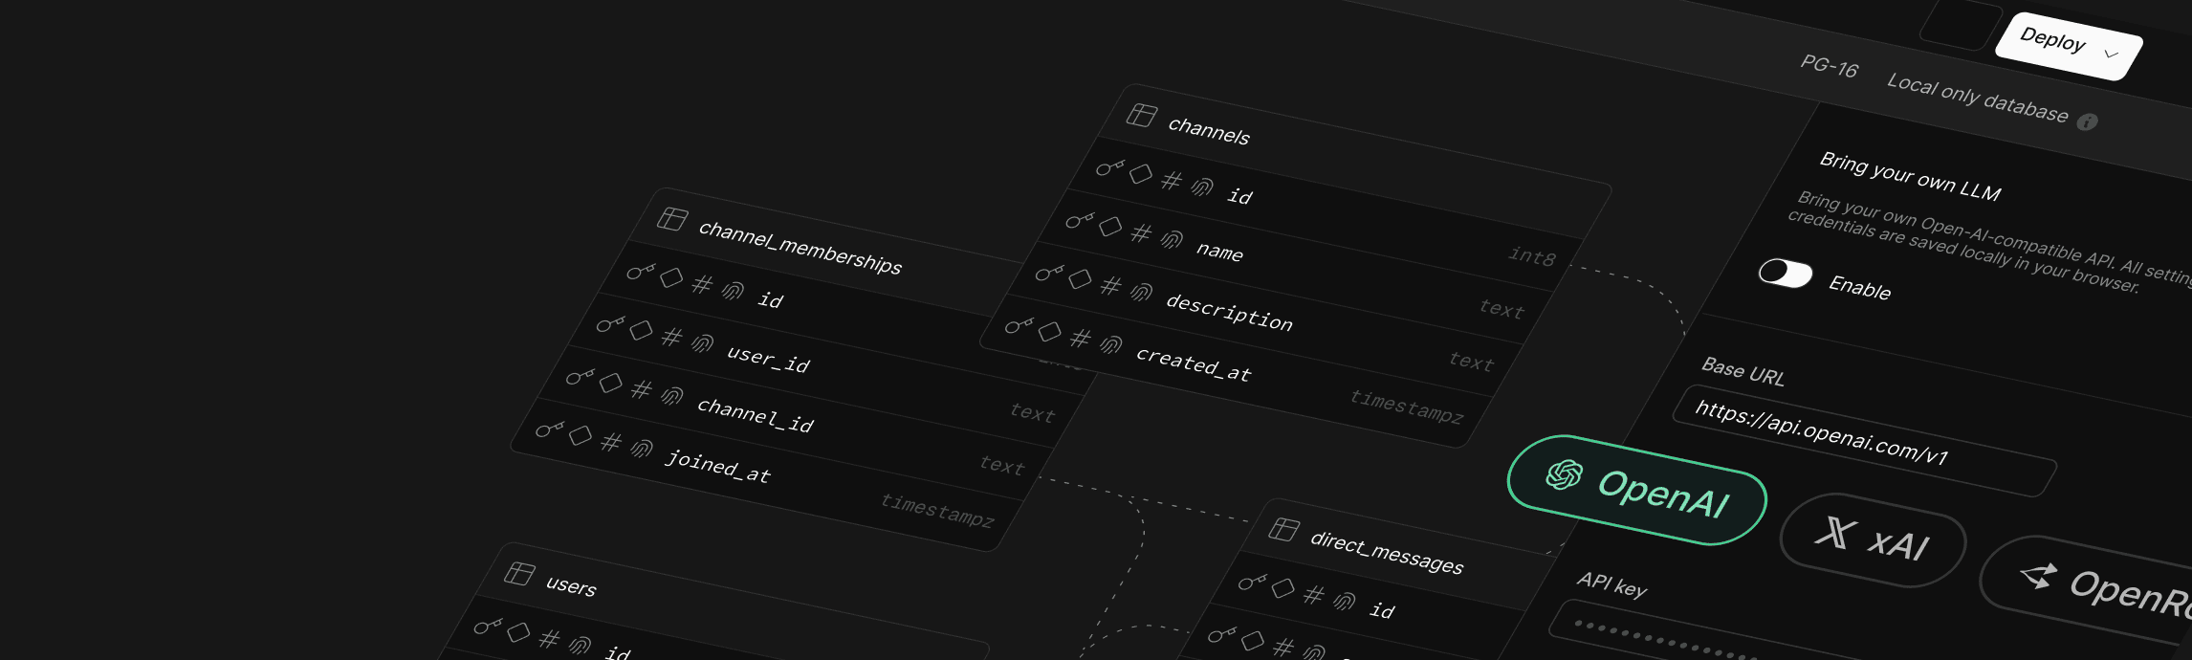
Task: Click the table icon next to channel_memberships
Action: 671,219
